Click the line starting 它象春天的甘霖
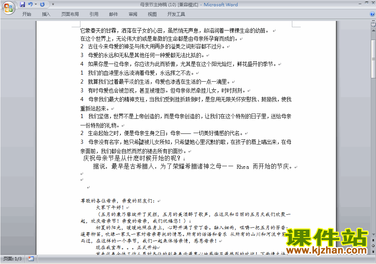Viewport: 376px width, 264px height. (x=174, y=31)
